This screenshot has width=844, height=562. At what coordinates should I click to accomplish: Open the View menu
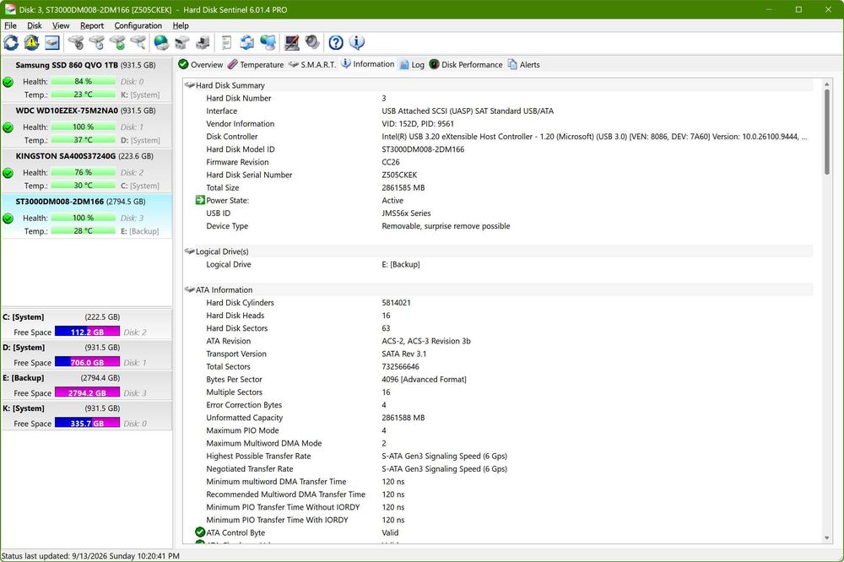[61, 25]
